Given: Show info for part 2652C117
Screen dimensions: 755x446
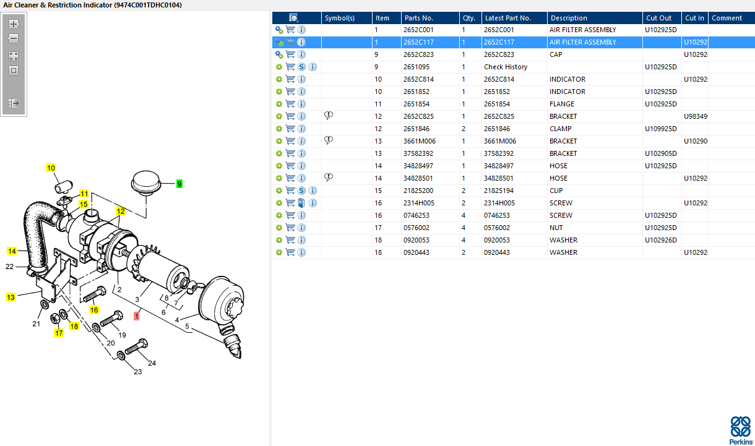Looking at the screenshot, I should pos(301,42).
